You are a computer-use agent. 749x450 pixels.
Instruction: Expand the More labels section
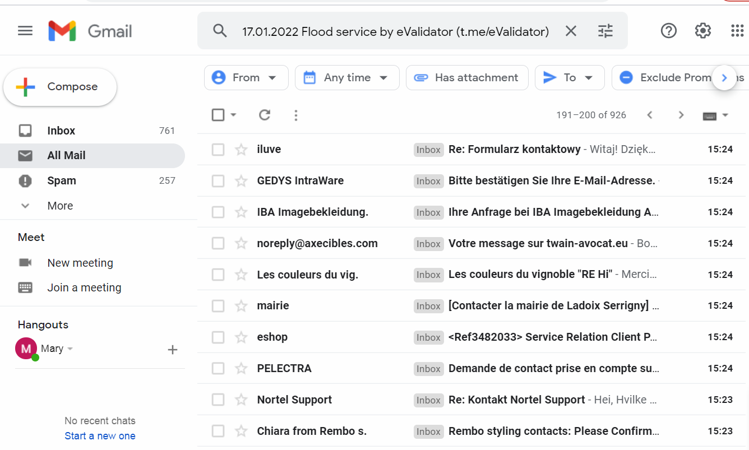coord(60,206)
